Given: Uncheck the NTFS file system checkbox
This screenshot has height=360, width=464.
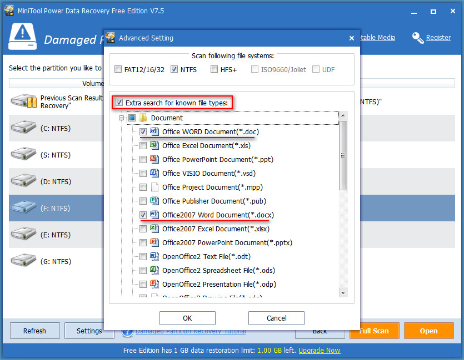Looking at the screenshot, I should [x=174, y=69].
